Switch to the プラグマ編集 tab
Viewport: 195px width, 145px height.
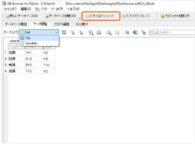(x=62, y=24)
